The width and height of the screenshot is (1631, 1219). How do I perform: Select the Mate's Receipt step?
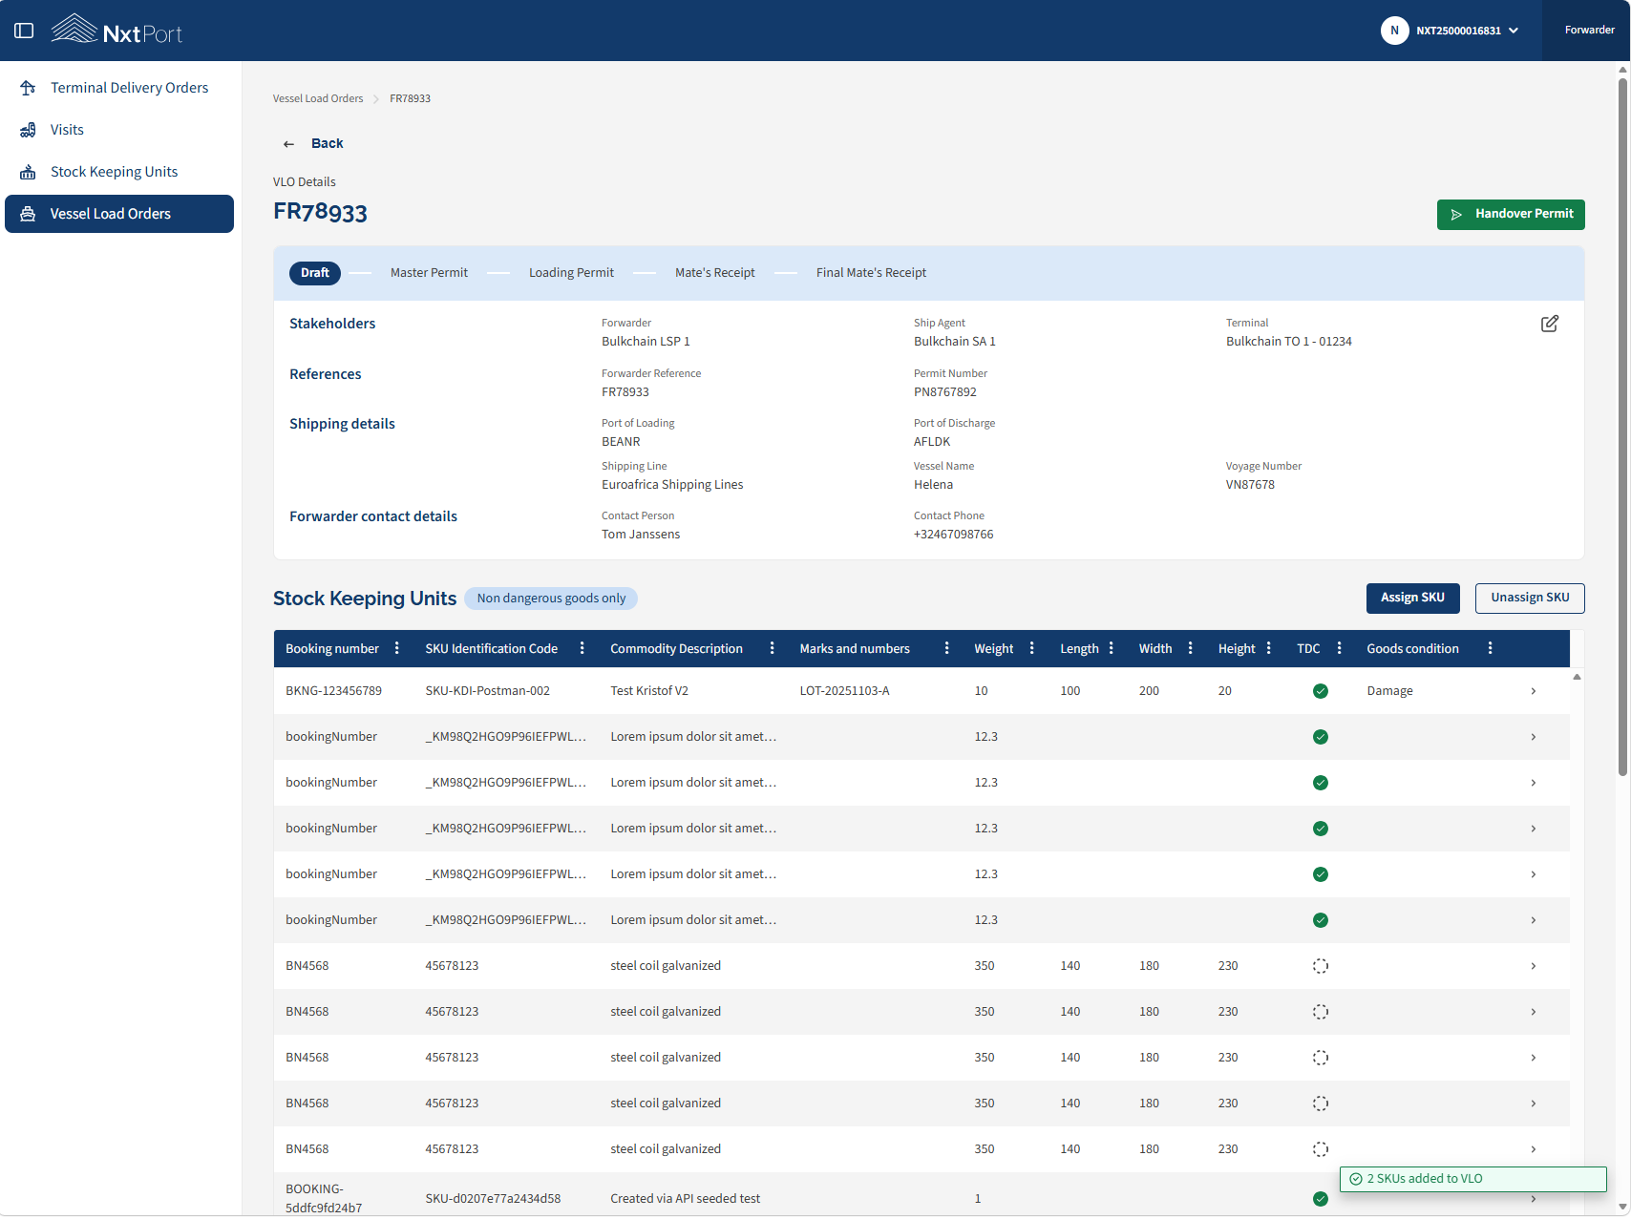tap(715, 273)
